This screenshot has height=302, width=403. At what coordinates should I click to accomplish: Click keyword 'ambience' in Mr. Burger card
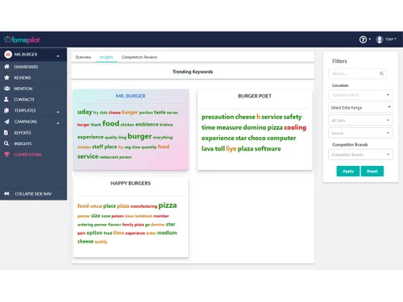[x=147, y=124]
